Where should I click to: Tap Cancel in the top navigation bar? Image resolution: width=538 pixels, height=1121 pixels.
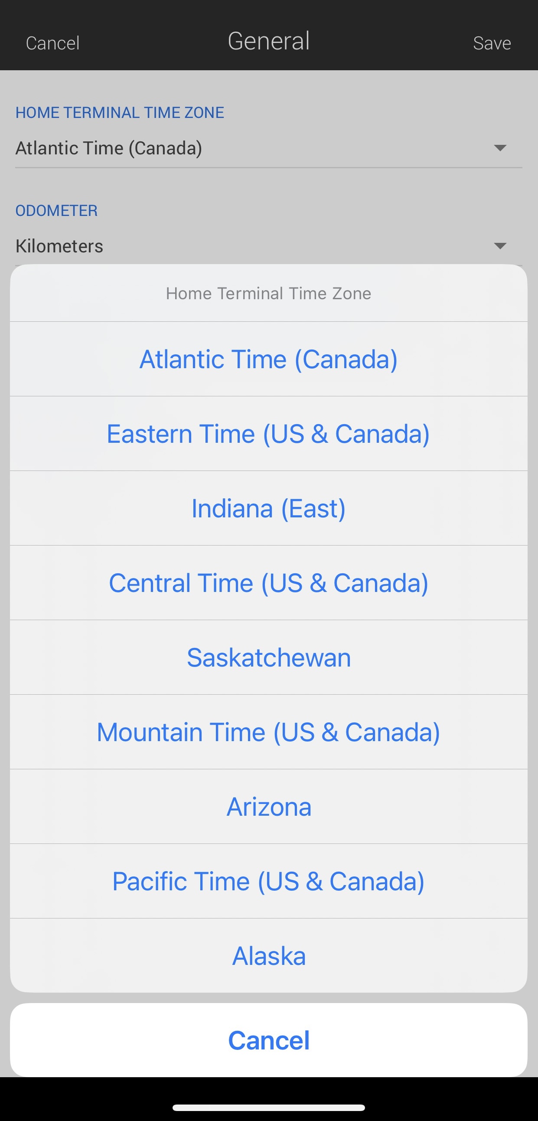pos(52,43)
